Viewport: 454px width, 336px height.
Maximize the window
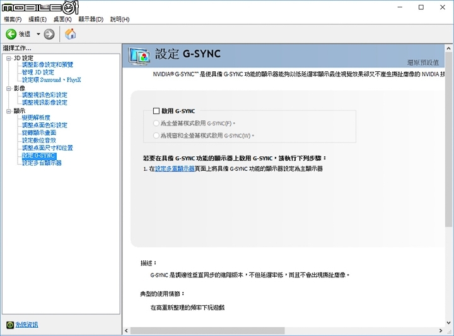[x=421, y=7]
